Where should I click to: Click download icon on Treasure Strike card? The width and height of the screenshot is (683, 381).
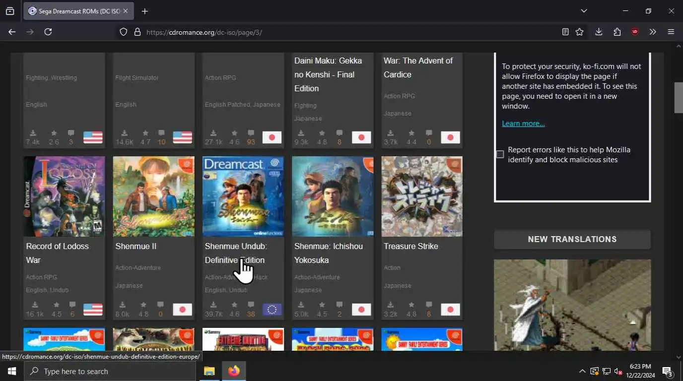(391, 305)
